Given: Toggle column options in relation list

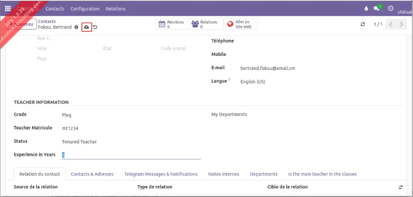Looking at the screenshot, I should (x=401, y=187).
